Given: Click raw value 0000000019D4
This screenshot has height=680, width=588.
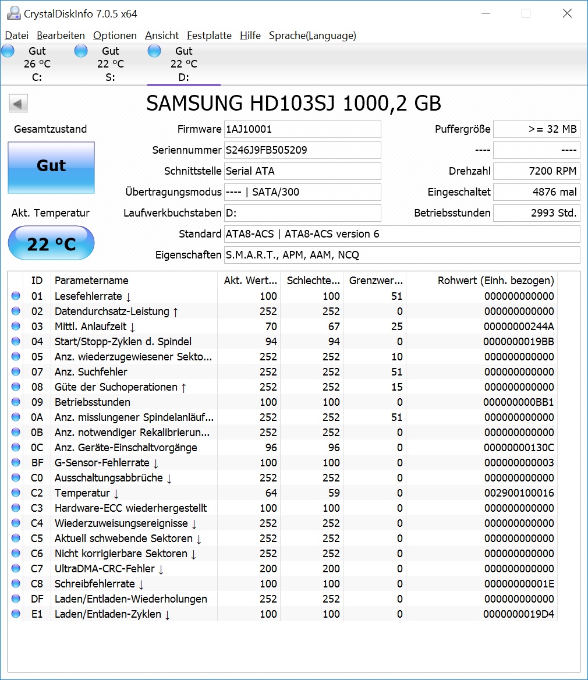Looking at the screenshot, I should tap(519, 614).
